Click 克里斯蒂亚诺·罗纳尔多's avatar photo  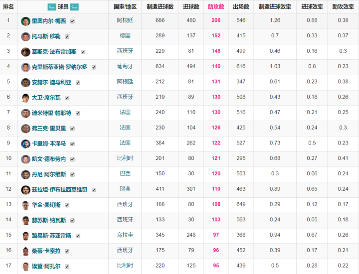[25, 67]
